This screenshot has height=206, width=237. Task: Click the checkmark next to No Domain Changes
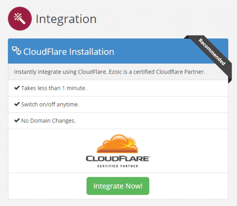(x=17, y=120)
